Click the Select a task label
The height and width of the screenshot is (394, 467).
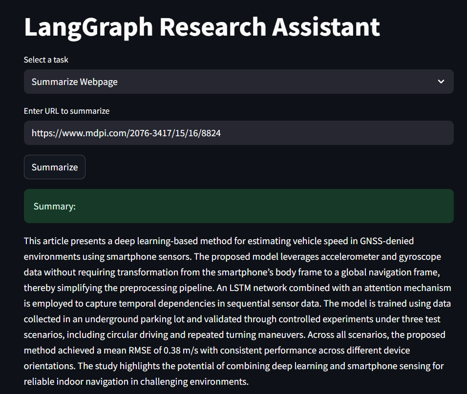(x=46, y=60)
